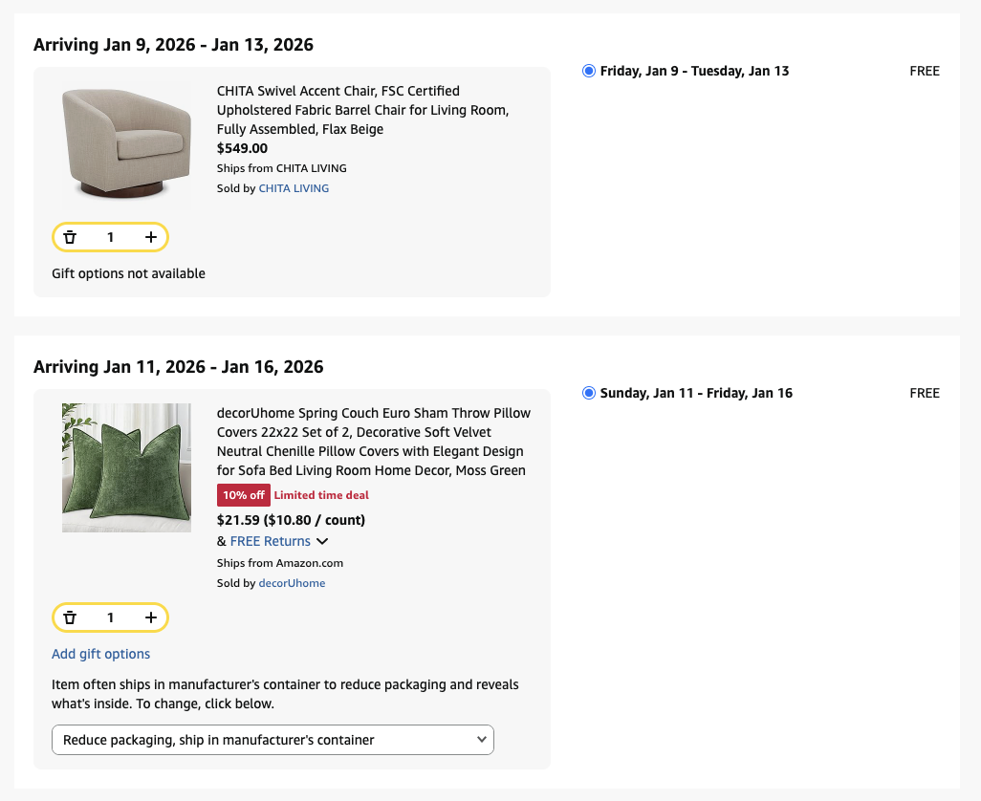981x801 pixels.
Task: Delete the CHITA swivel chair with trash icon
Action: point(70,237)
